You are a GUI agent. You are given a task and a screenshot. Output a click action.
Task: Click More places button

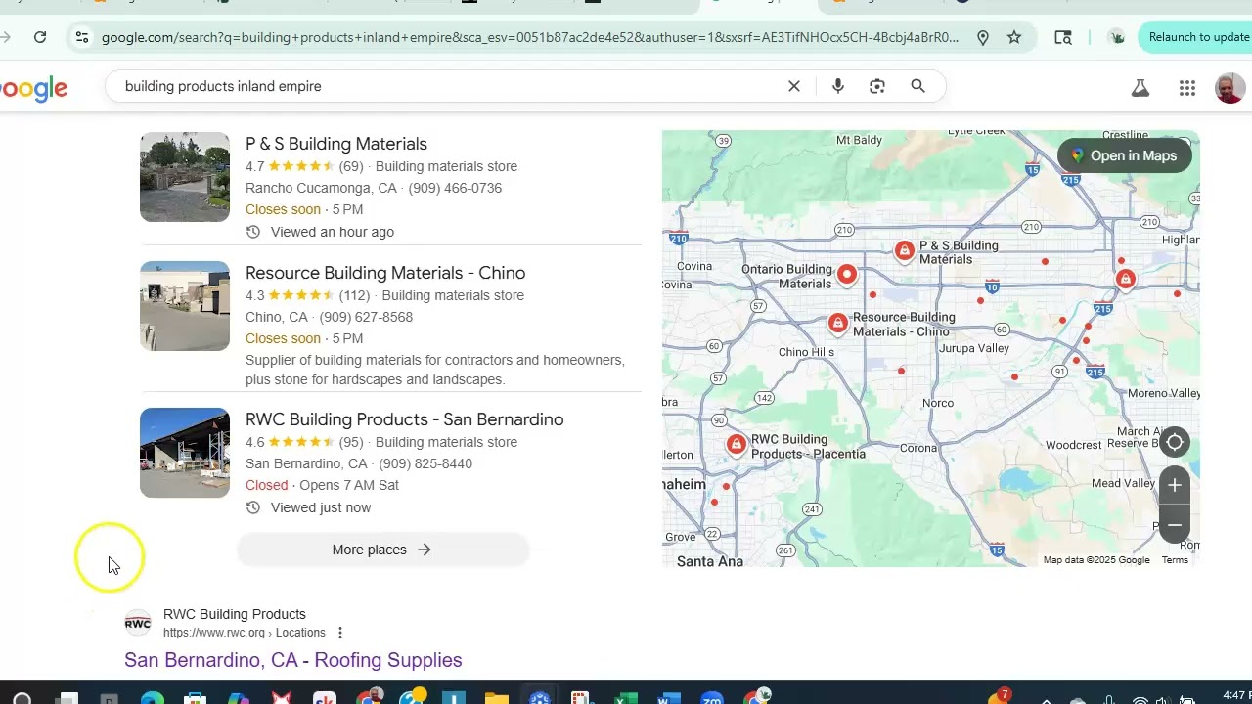pos(382,550)
